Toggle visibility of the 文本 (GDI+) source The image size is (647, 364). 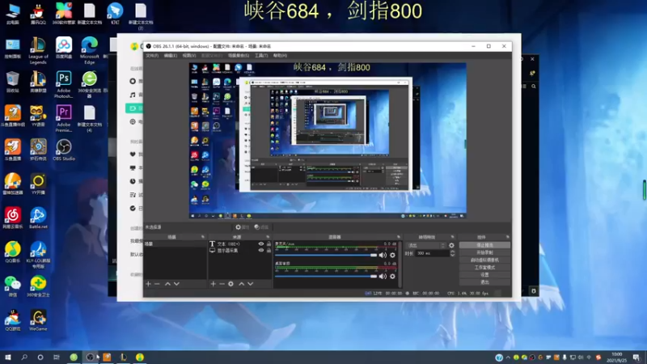pos(261,244)
